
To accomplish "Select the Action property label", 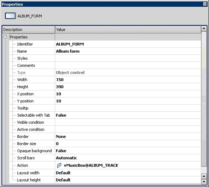I will [x=23, y=165].
